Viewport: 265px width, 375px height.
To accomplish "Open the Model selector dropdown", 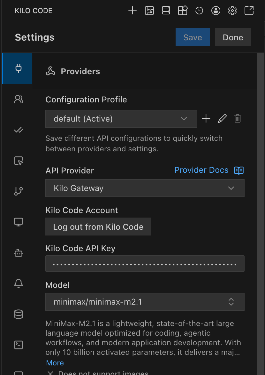I will point(145,302).
